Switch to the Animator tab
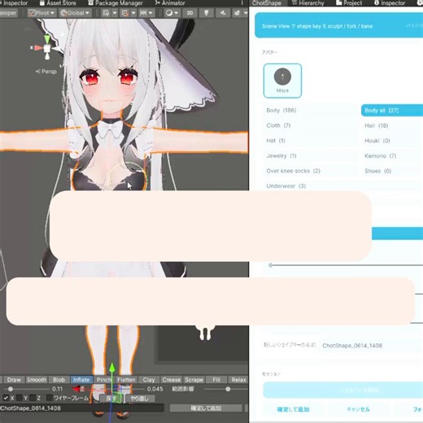The image size is (423, 423). [x=170, y=3]
